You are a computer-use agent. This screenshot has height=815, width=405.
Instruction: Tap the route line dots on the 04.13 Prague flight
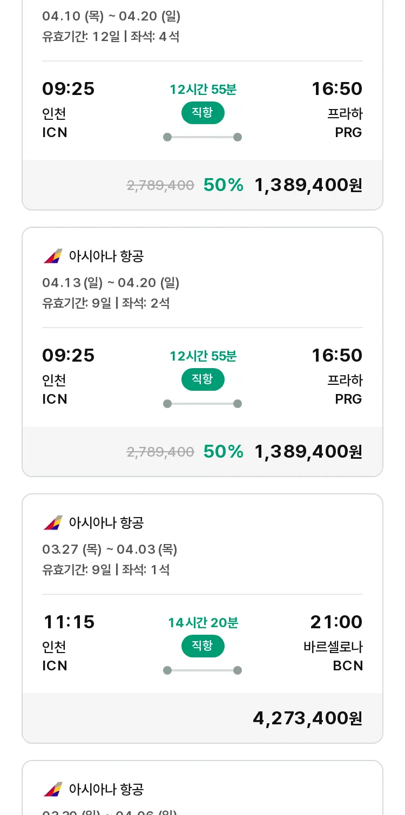202,404
